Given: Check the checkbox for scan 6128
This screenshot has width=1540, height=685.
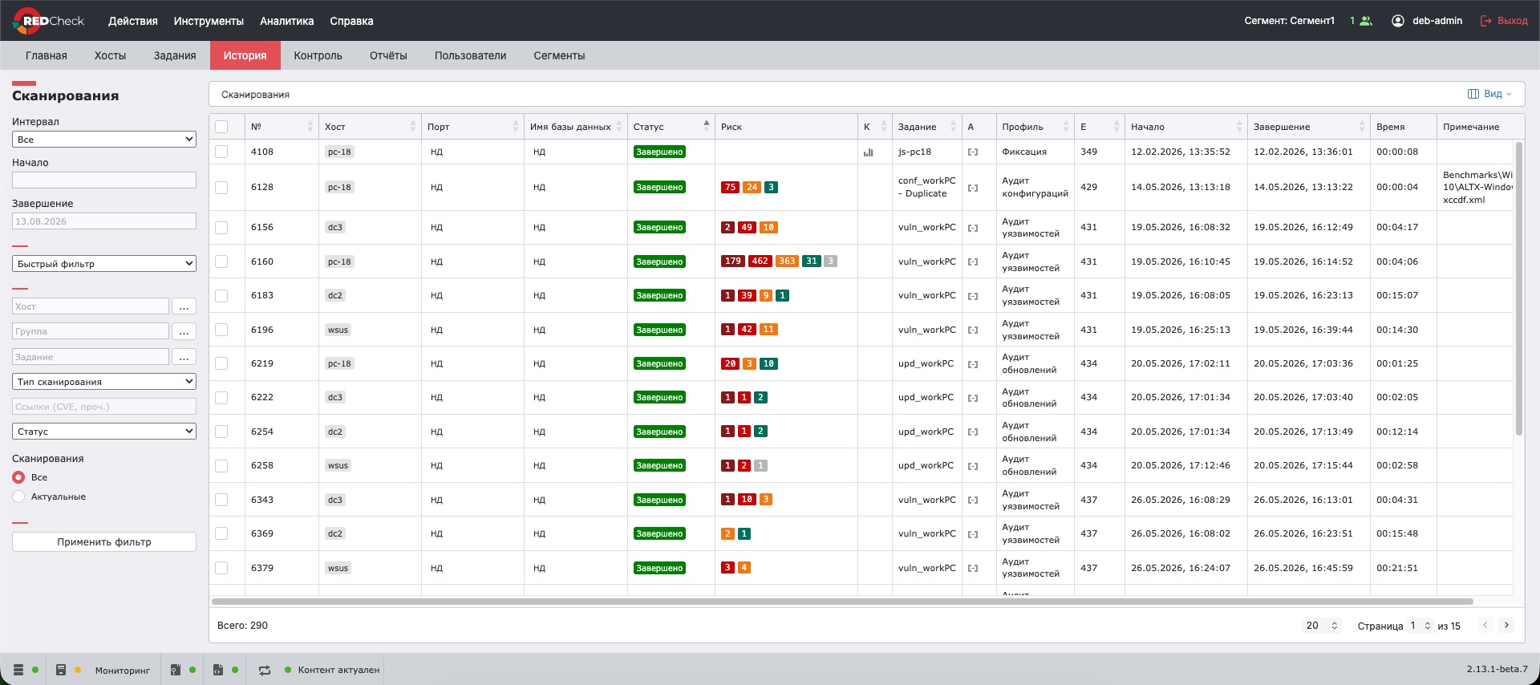Looking at the screenshot, I should [221, 188].
